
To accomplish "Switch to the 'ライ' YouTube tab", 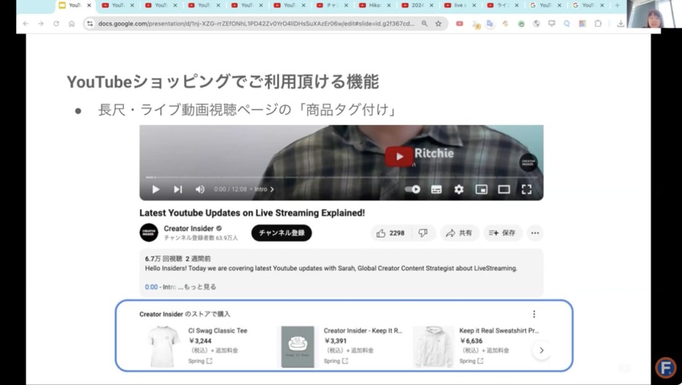I will [503, 5].
